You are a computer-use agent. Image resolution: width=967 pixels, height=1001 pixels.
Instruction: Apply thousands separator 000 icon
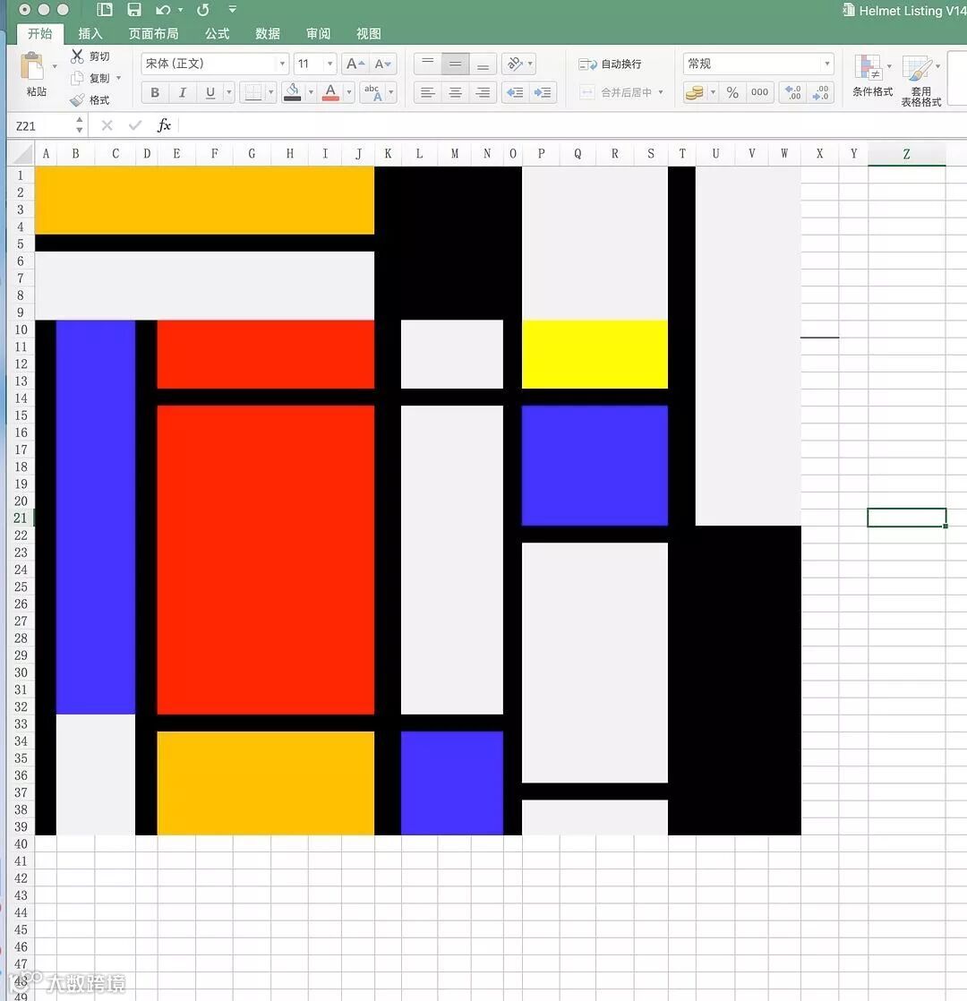(x=759, y=92)
